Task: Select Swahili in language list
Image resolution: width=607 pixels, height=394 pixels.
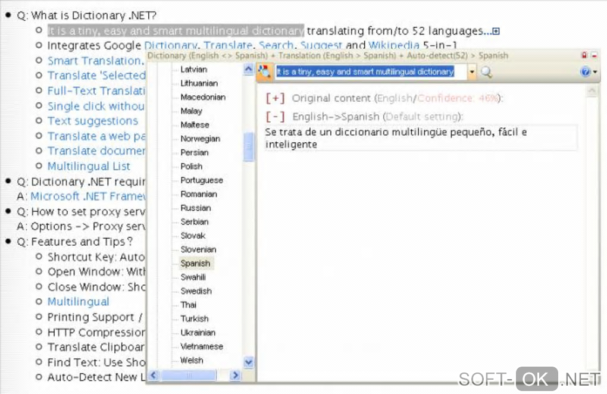Action: coord(193,277)
